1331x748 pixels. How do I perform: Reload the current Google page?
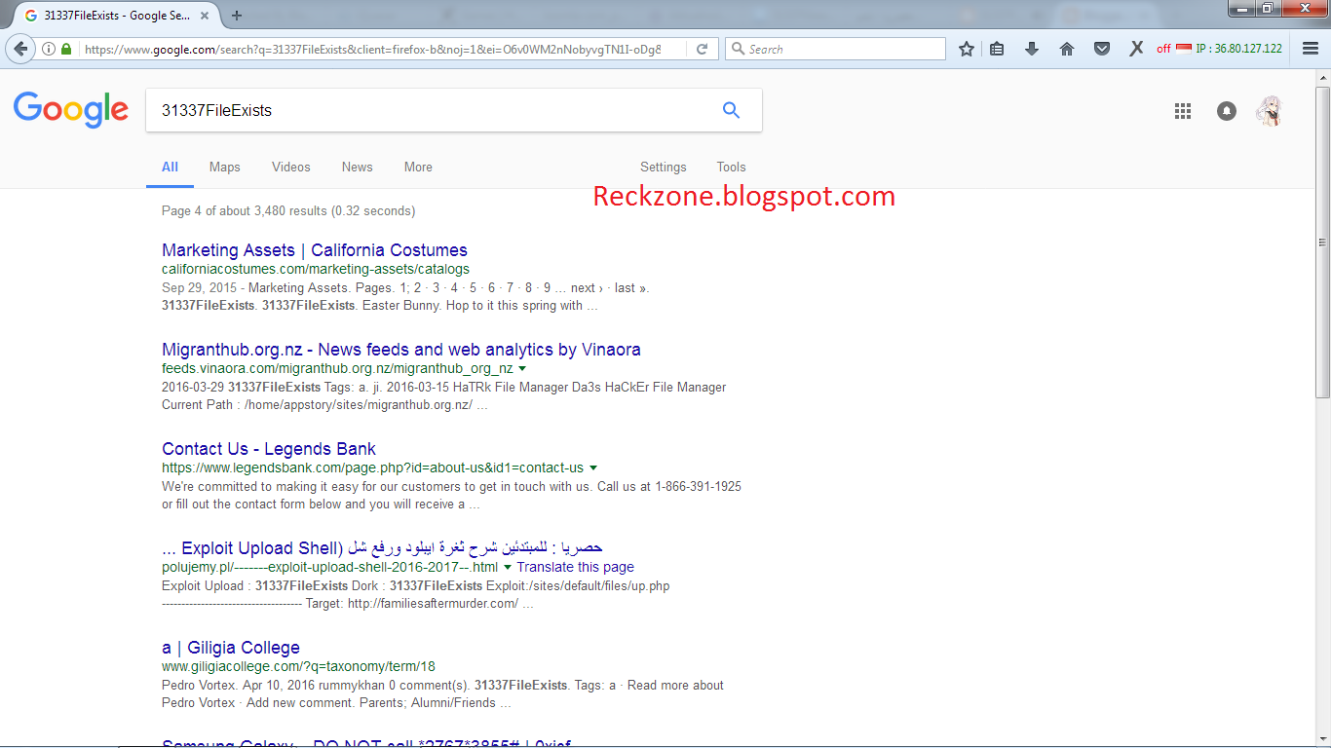click(702, 49)
